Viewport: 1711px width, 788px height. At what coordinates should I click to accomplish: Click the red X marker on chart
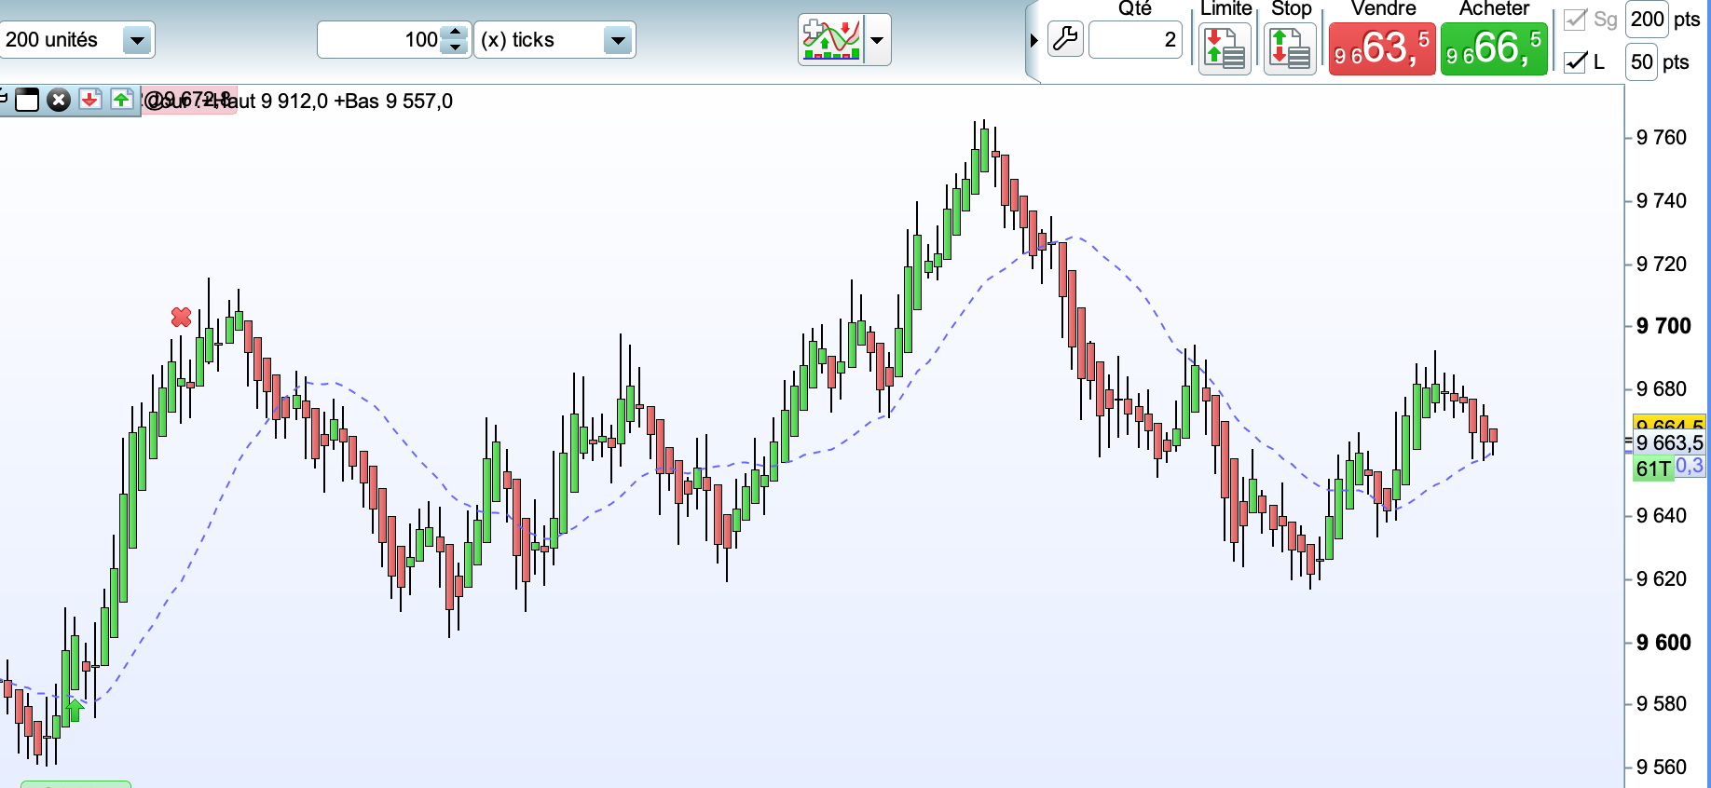181,318
